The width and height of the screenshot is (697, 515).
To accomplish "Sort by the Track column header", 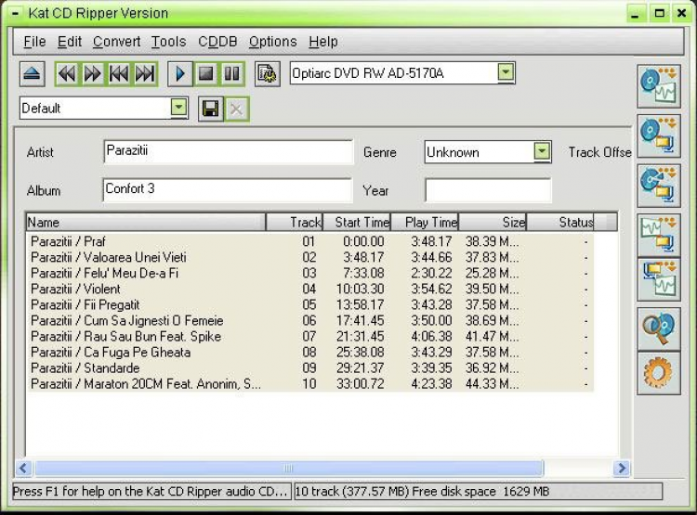I will 295,222.
